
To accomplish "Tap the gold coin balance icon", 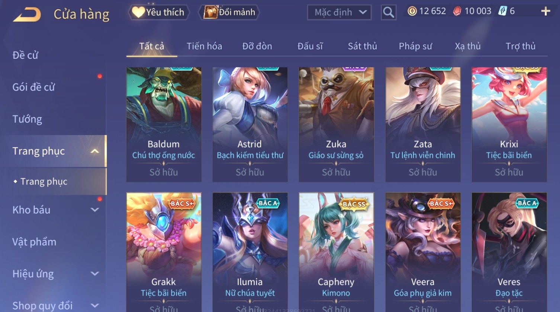I will click(x=412, y=11).
